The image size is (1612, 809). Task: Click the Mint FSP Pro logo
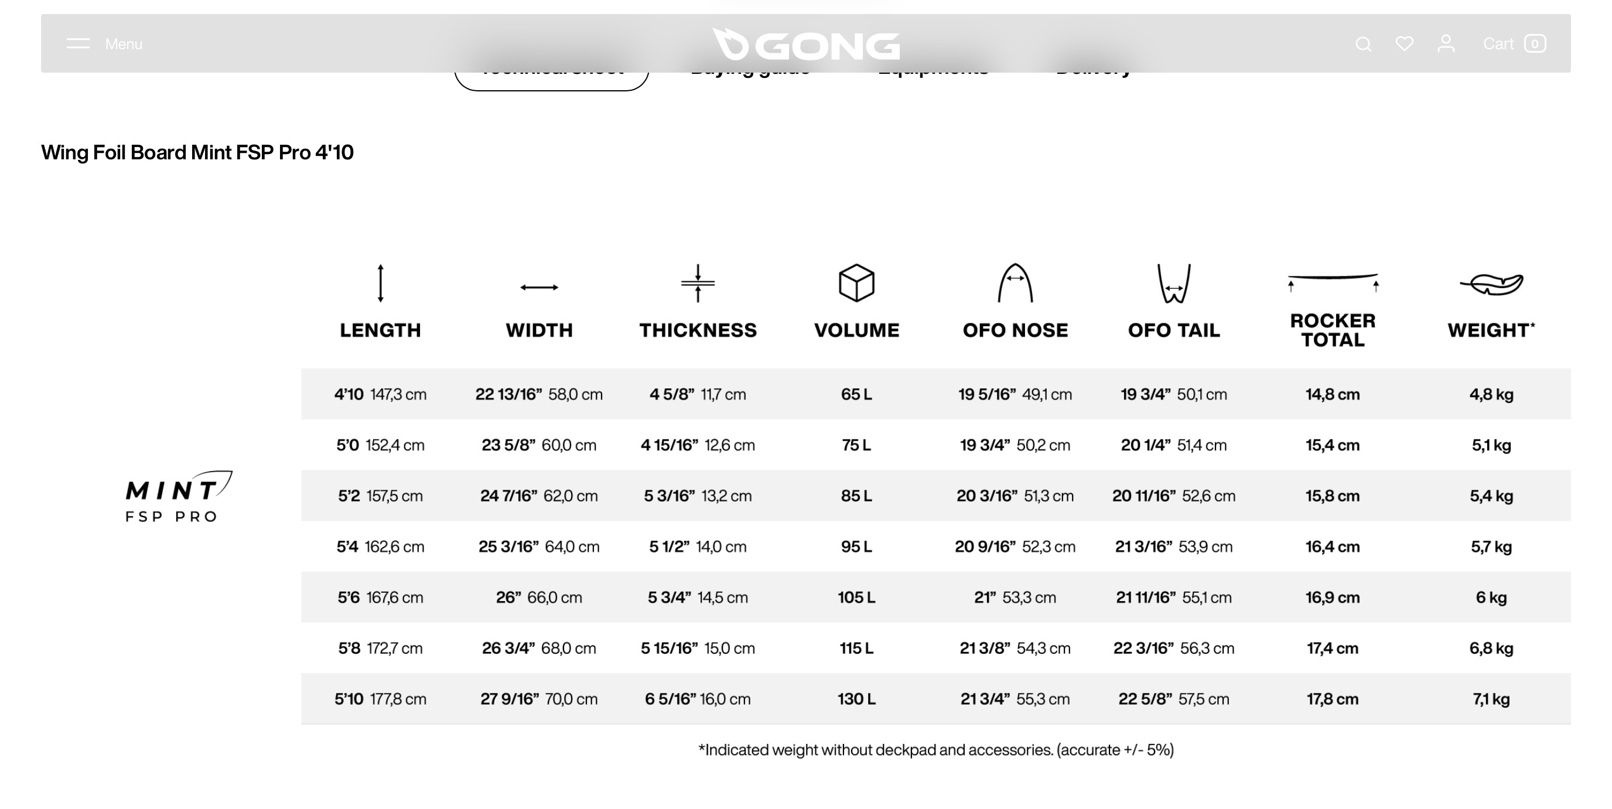[178, 496]
